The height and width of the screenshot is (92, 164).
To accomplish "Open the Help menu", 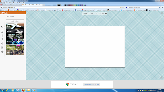I will 24,3.
